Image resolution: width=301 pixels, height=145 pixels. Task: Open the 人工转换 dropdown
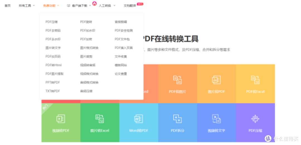click(107, 6)
